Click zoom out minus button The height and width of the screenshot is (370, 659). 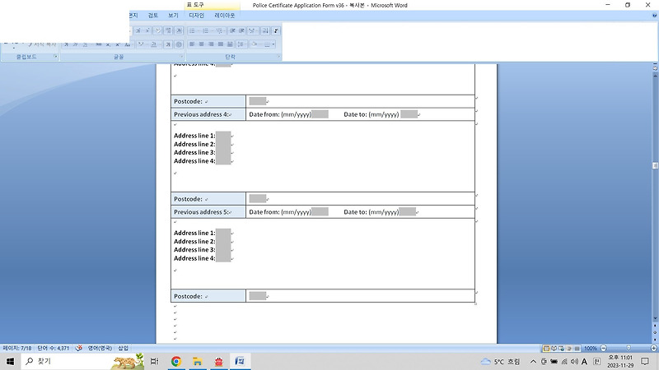point(604,348)
